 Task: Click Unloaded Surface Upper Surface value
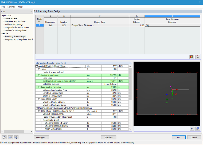coord(110,84)
